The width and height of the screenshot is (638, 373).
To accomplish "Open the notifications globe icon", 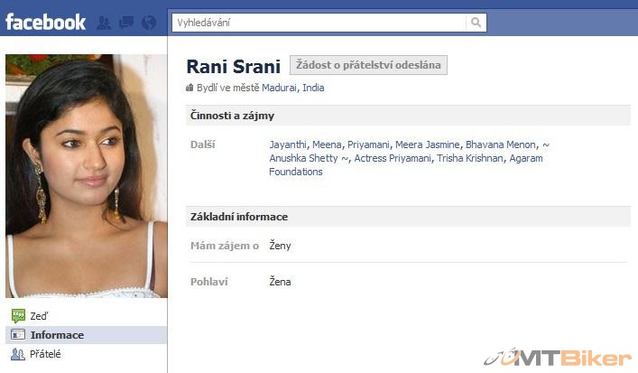I will (149, 23).
